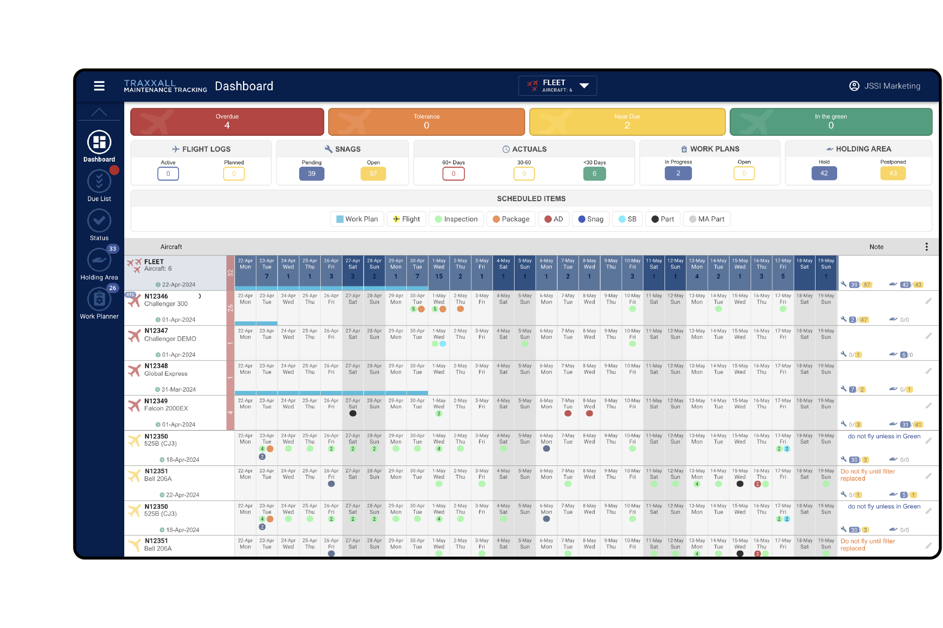Click the Pending snags count 39
Image resolution: width=943 pixels, height=628 pixels.
tap(312, 174)
